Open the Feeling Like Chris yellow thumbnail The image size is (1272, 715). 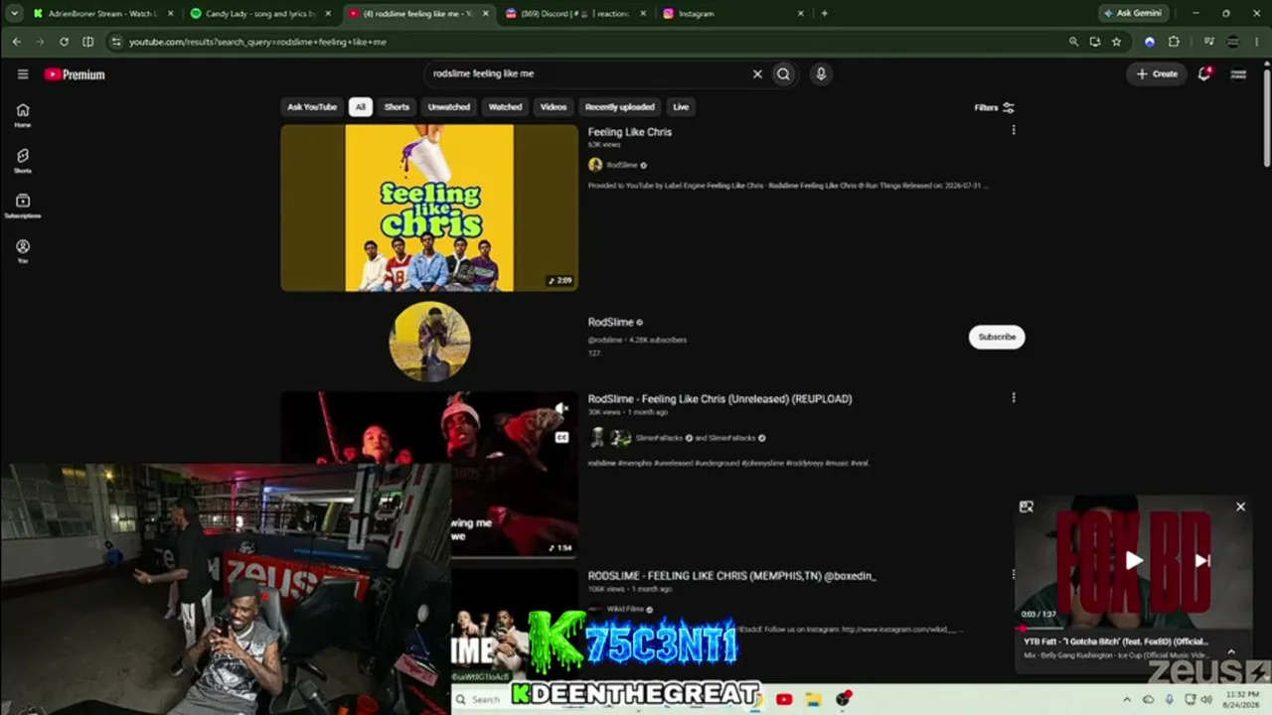point(429,208)
